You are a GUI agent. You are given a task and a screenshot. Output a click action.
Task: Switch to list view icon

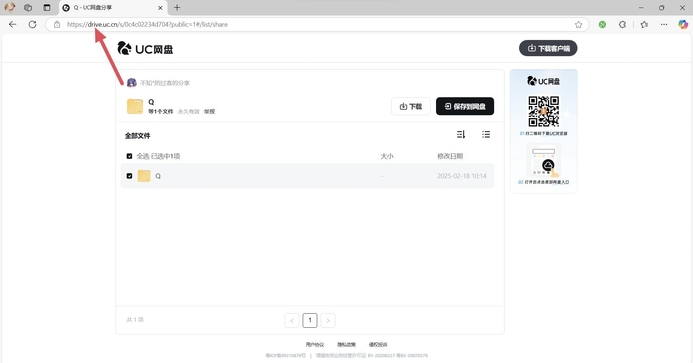point(486,134)
